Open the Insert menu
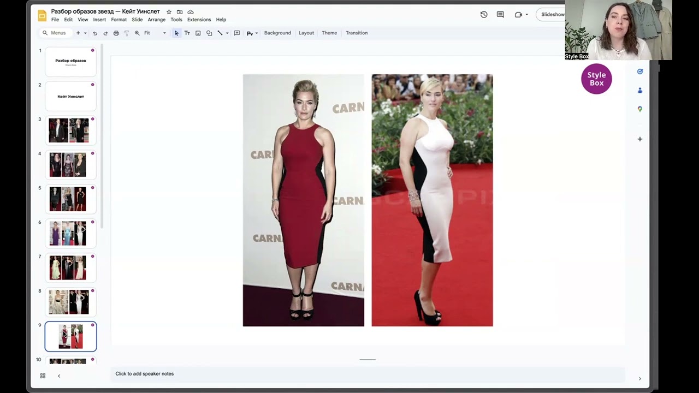Viewport: 699px width, 393px height. [99, 20]
